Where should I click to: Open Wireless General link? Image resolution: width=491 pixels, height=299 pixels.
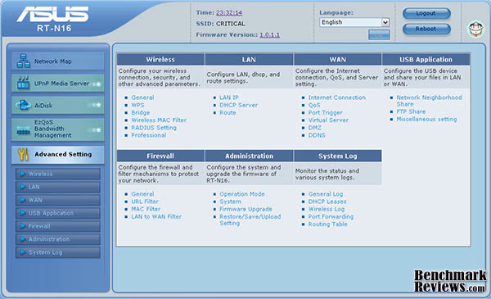point(142,97)
